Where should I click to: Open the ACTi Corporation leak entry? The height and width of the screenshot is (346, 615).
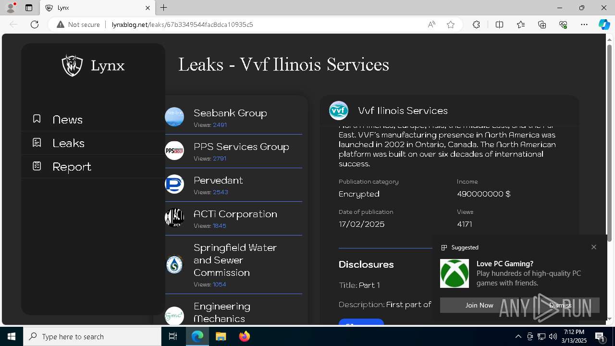point(234,218)
